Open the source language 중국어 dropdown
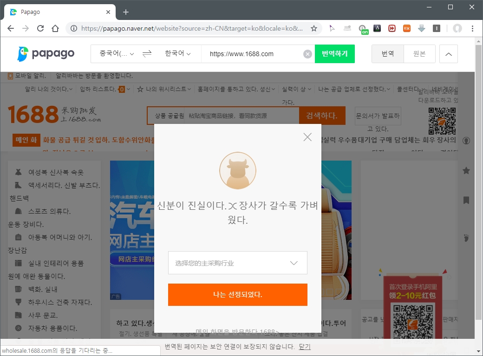This screenshot has height=356, width=483. [x=117, y=54]
